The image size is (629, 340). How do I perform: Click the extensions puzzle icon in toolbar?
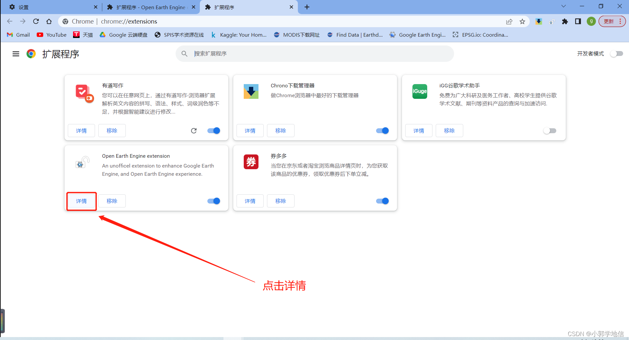click(565, 21)
